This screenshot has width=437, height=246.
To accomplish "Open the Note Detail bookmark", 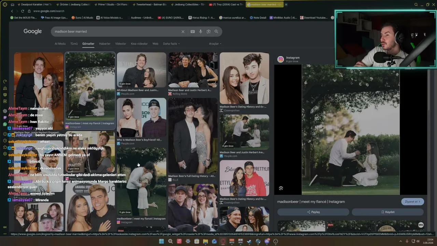I will [258, 18].
